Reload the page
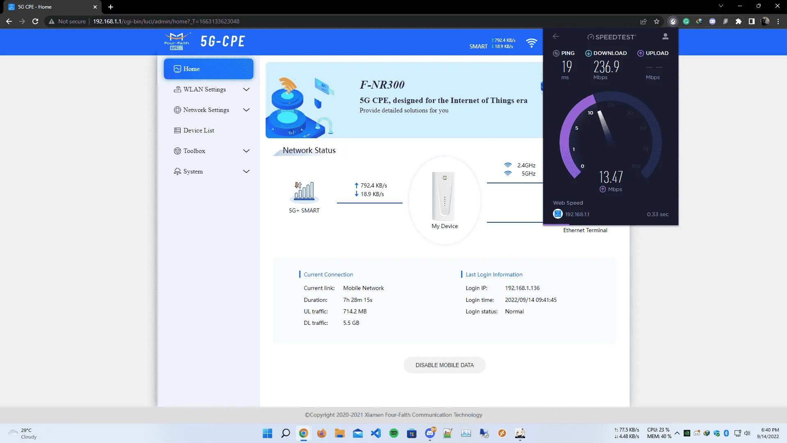The width and height of the screenshot is (787, 443). click(35, 21)
